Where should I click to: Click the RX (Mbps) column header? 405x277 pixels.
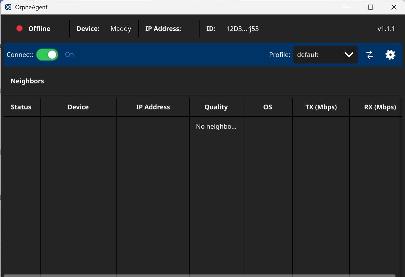tap(380, 107)
